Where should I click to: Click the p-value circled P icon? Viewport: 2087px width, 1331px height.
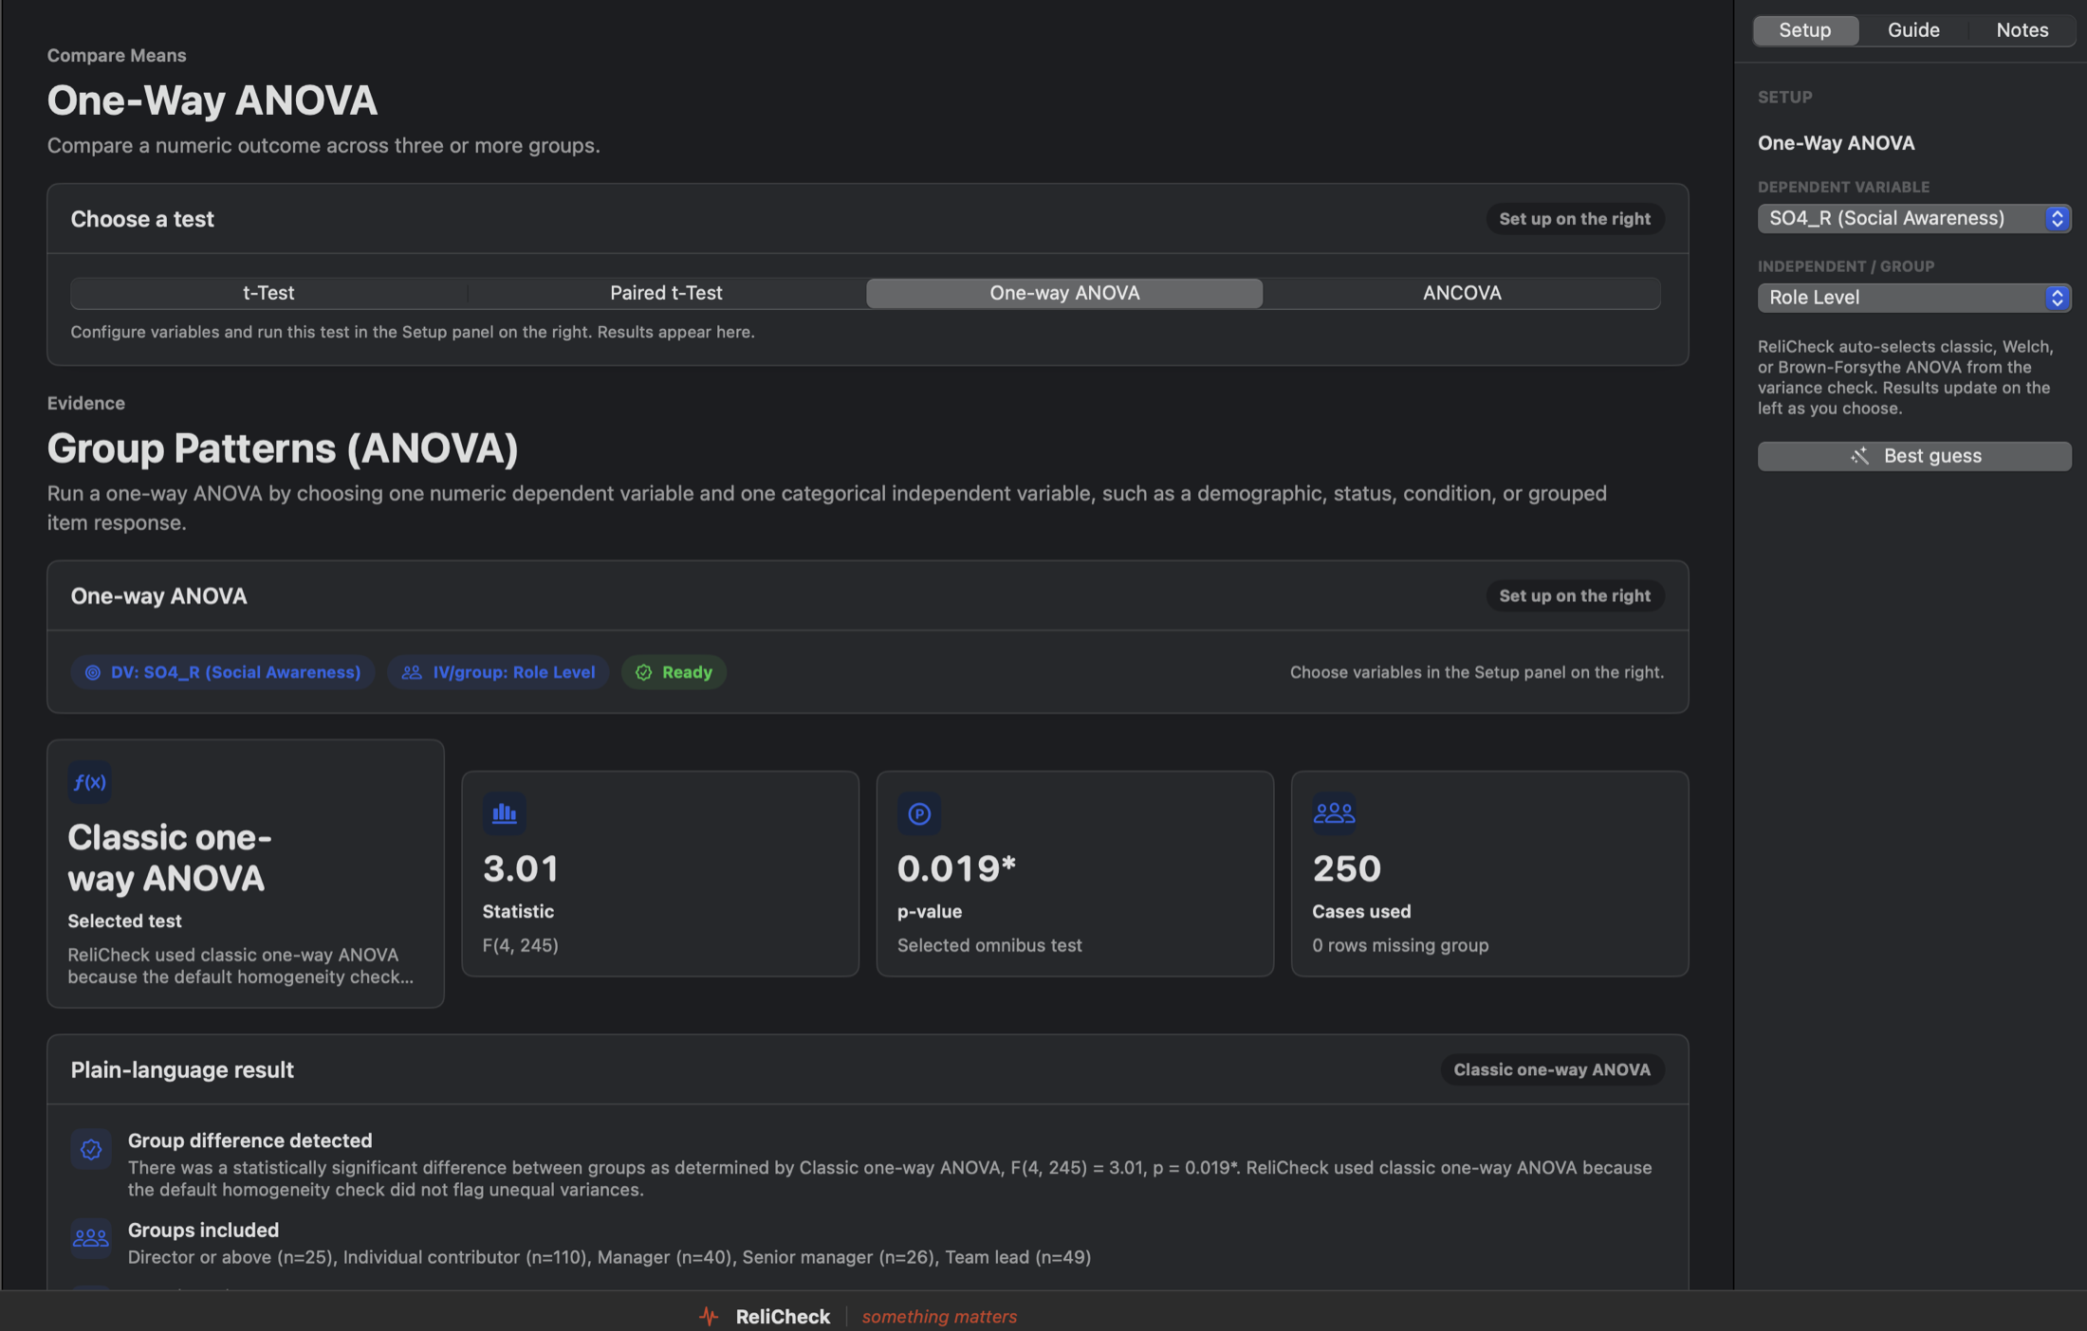(919, 813)
